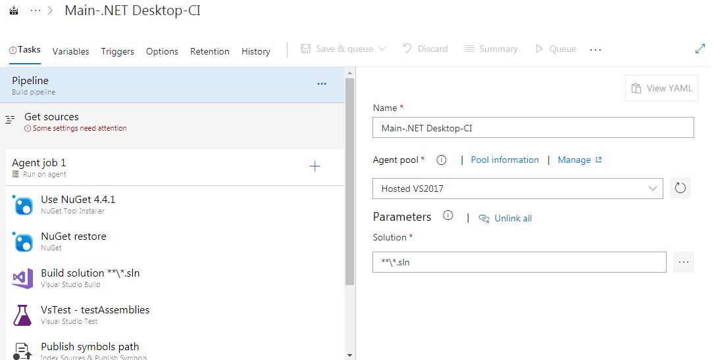Click the Unlink all link

tap(505, 219)
